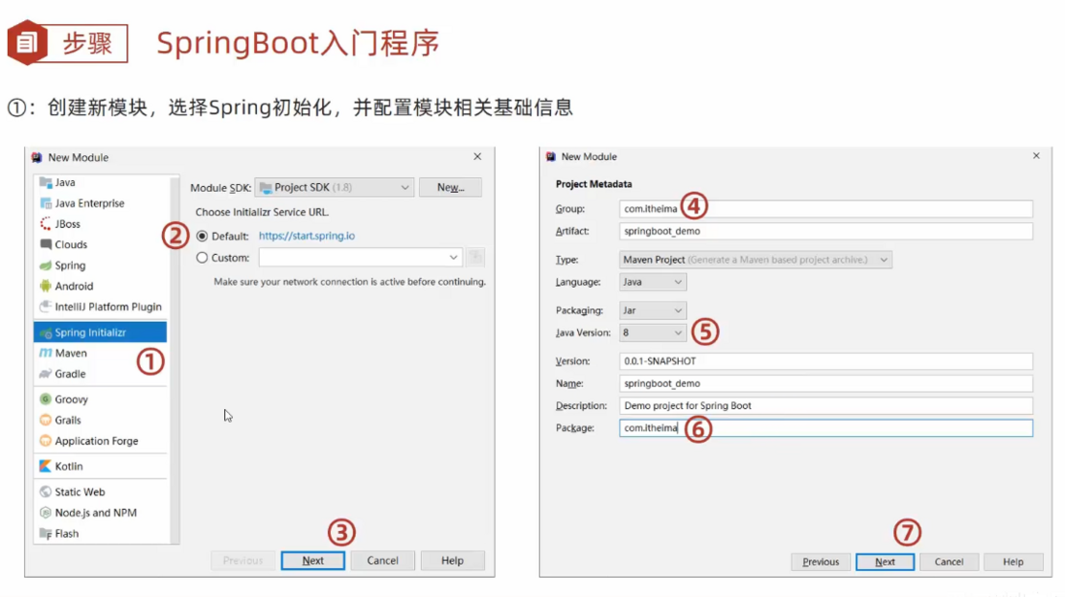Focus the Artifact input field

point(826,232)
